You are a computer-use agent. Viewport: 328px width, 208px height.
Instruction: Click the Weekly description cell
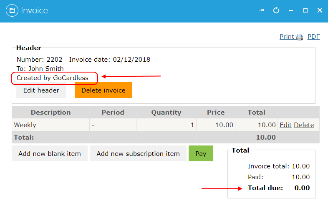(50, 125)
